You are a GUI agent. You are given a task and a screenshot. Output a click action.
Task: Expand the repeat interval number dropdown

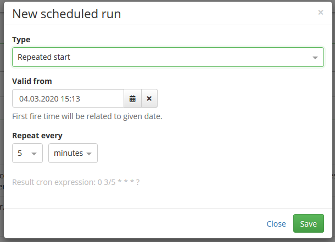[x=27, y=153]
